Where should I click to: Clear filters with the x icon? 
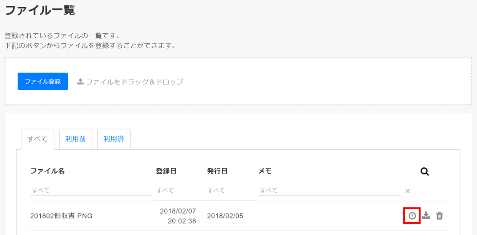[x=408, y=191]
